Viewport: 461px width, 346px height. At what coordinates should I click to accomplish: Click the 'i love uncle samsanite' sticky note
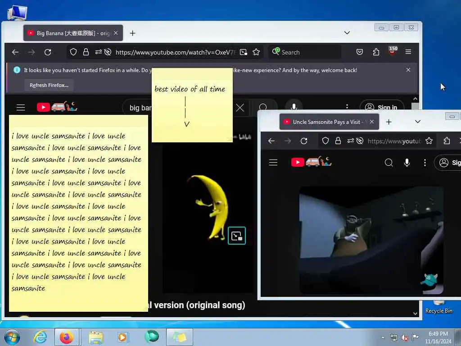(x=78, y=213)
